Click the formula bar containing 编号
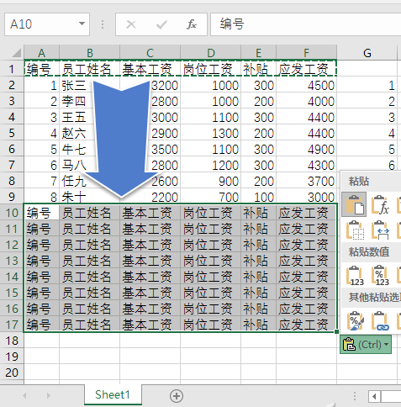This screenshot has height=407, width=401. click(306, 24)
